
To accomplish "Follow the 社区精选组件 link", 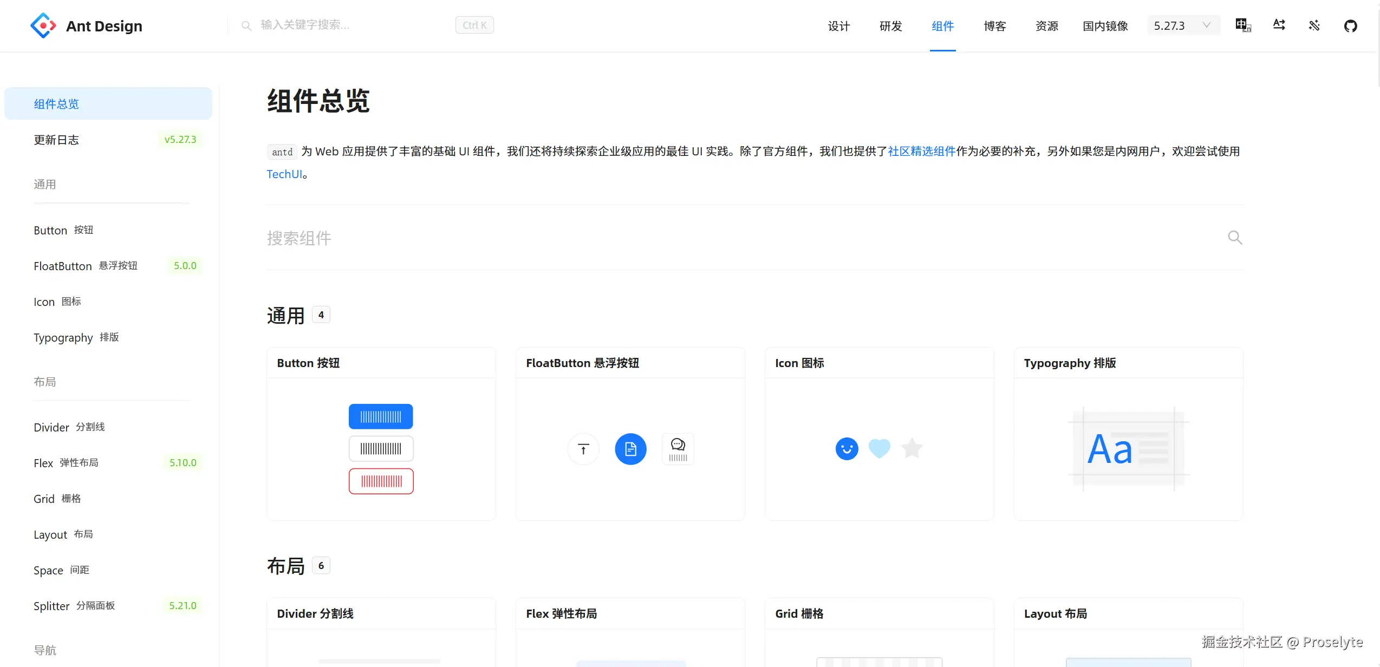I will pyautogui.click(x=922, y=151).
